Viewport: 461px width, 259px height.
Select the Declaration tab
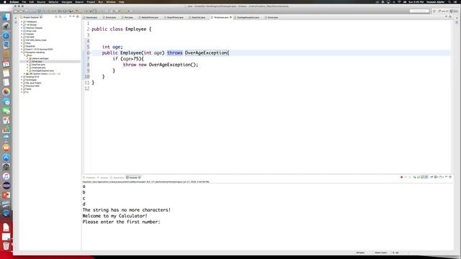pos(117,178)
